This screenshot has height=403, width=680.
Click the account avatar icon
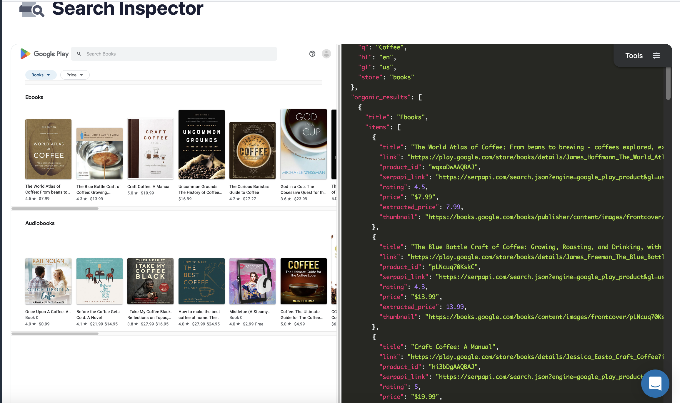coord(326,54)
